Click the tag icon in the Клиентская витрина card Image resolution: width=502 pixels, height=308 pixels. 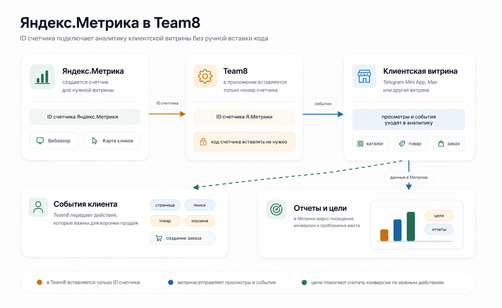tap(402, 144)
